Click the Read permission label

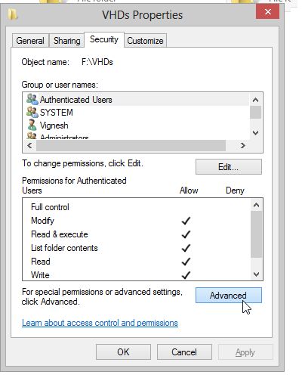tap(41, 262)
